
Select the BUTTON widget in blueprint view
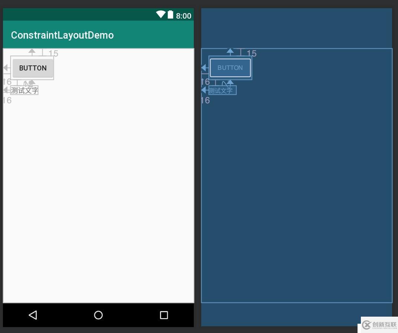coord(230,68)
